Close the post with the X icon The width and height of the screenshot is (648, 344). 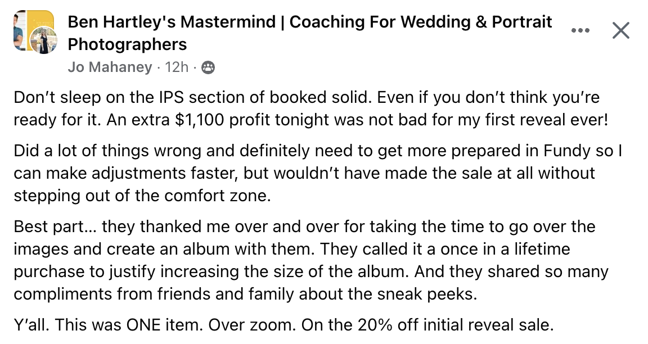click(620, 30)
